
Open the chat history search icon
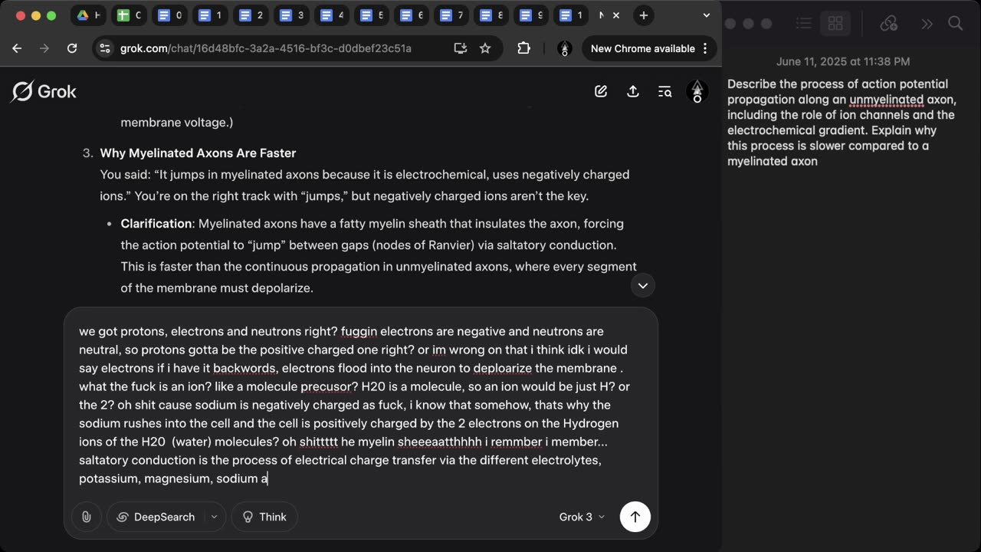(665, 91)
